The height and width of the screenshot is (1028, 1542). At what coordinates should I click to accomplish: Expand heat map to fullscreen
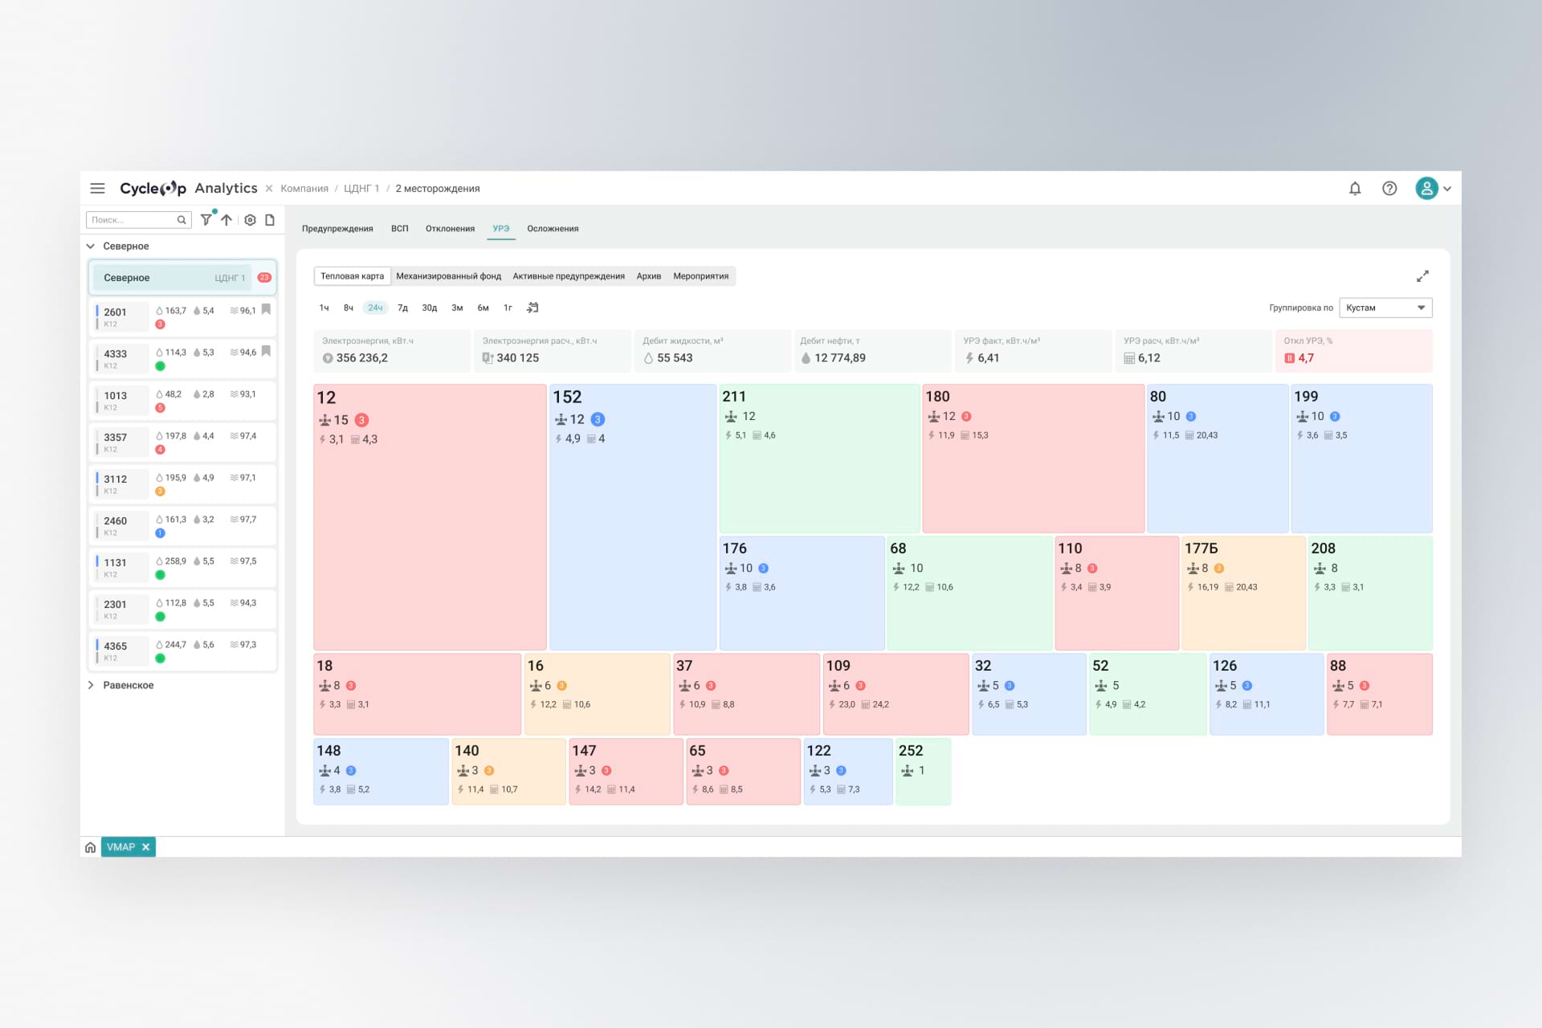[x=1422, y=276]
